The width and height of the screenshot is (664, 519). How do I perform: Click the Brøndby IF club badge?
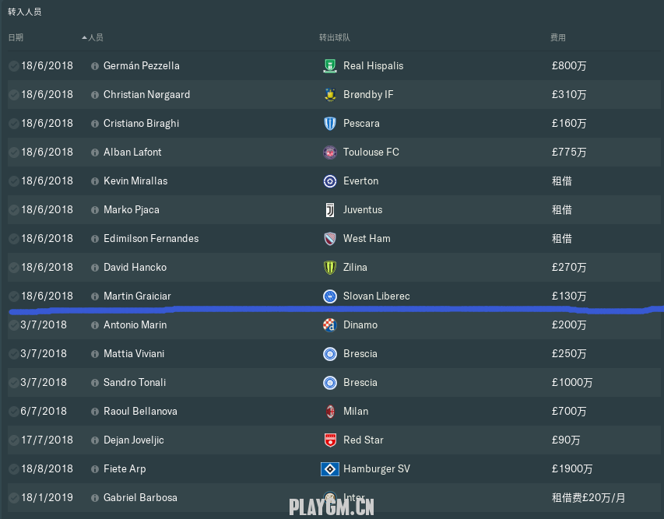point(330,95)
